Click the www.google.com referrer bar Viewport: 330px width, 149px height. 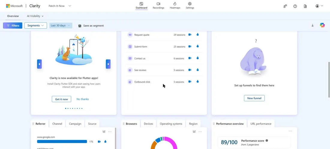click(62, 142)
